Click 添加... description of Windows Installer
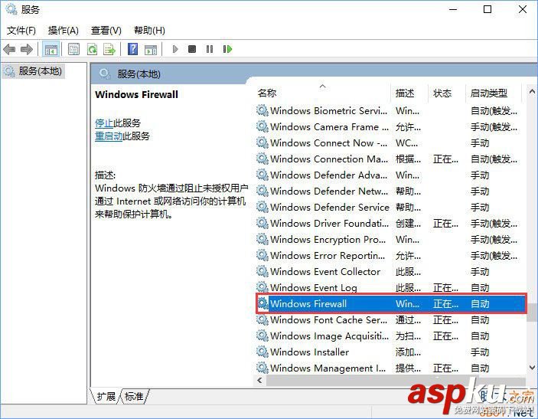 tap(408, 352)
